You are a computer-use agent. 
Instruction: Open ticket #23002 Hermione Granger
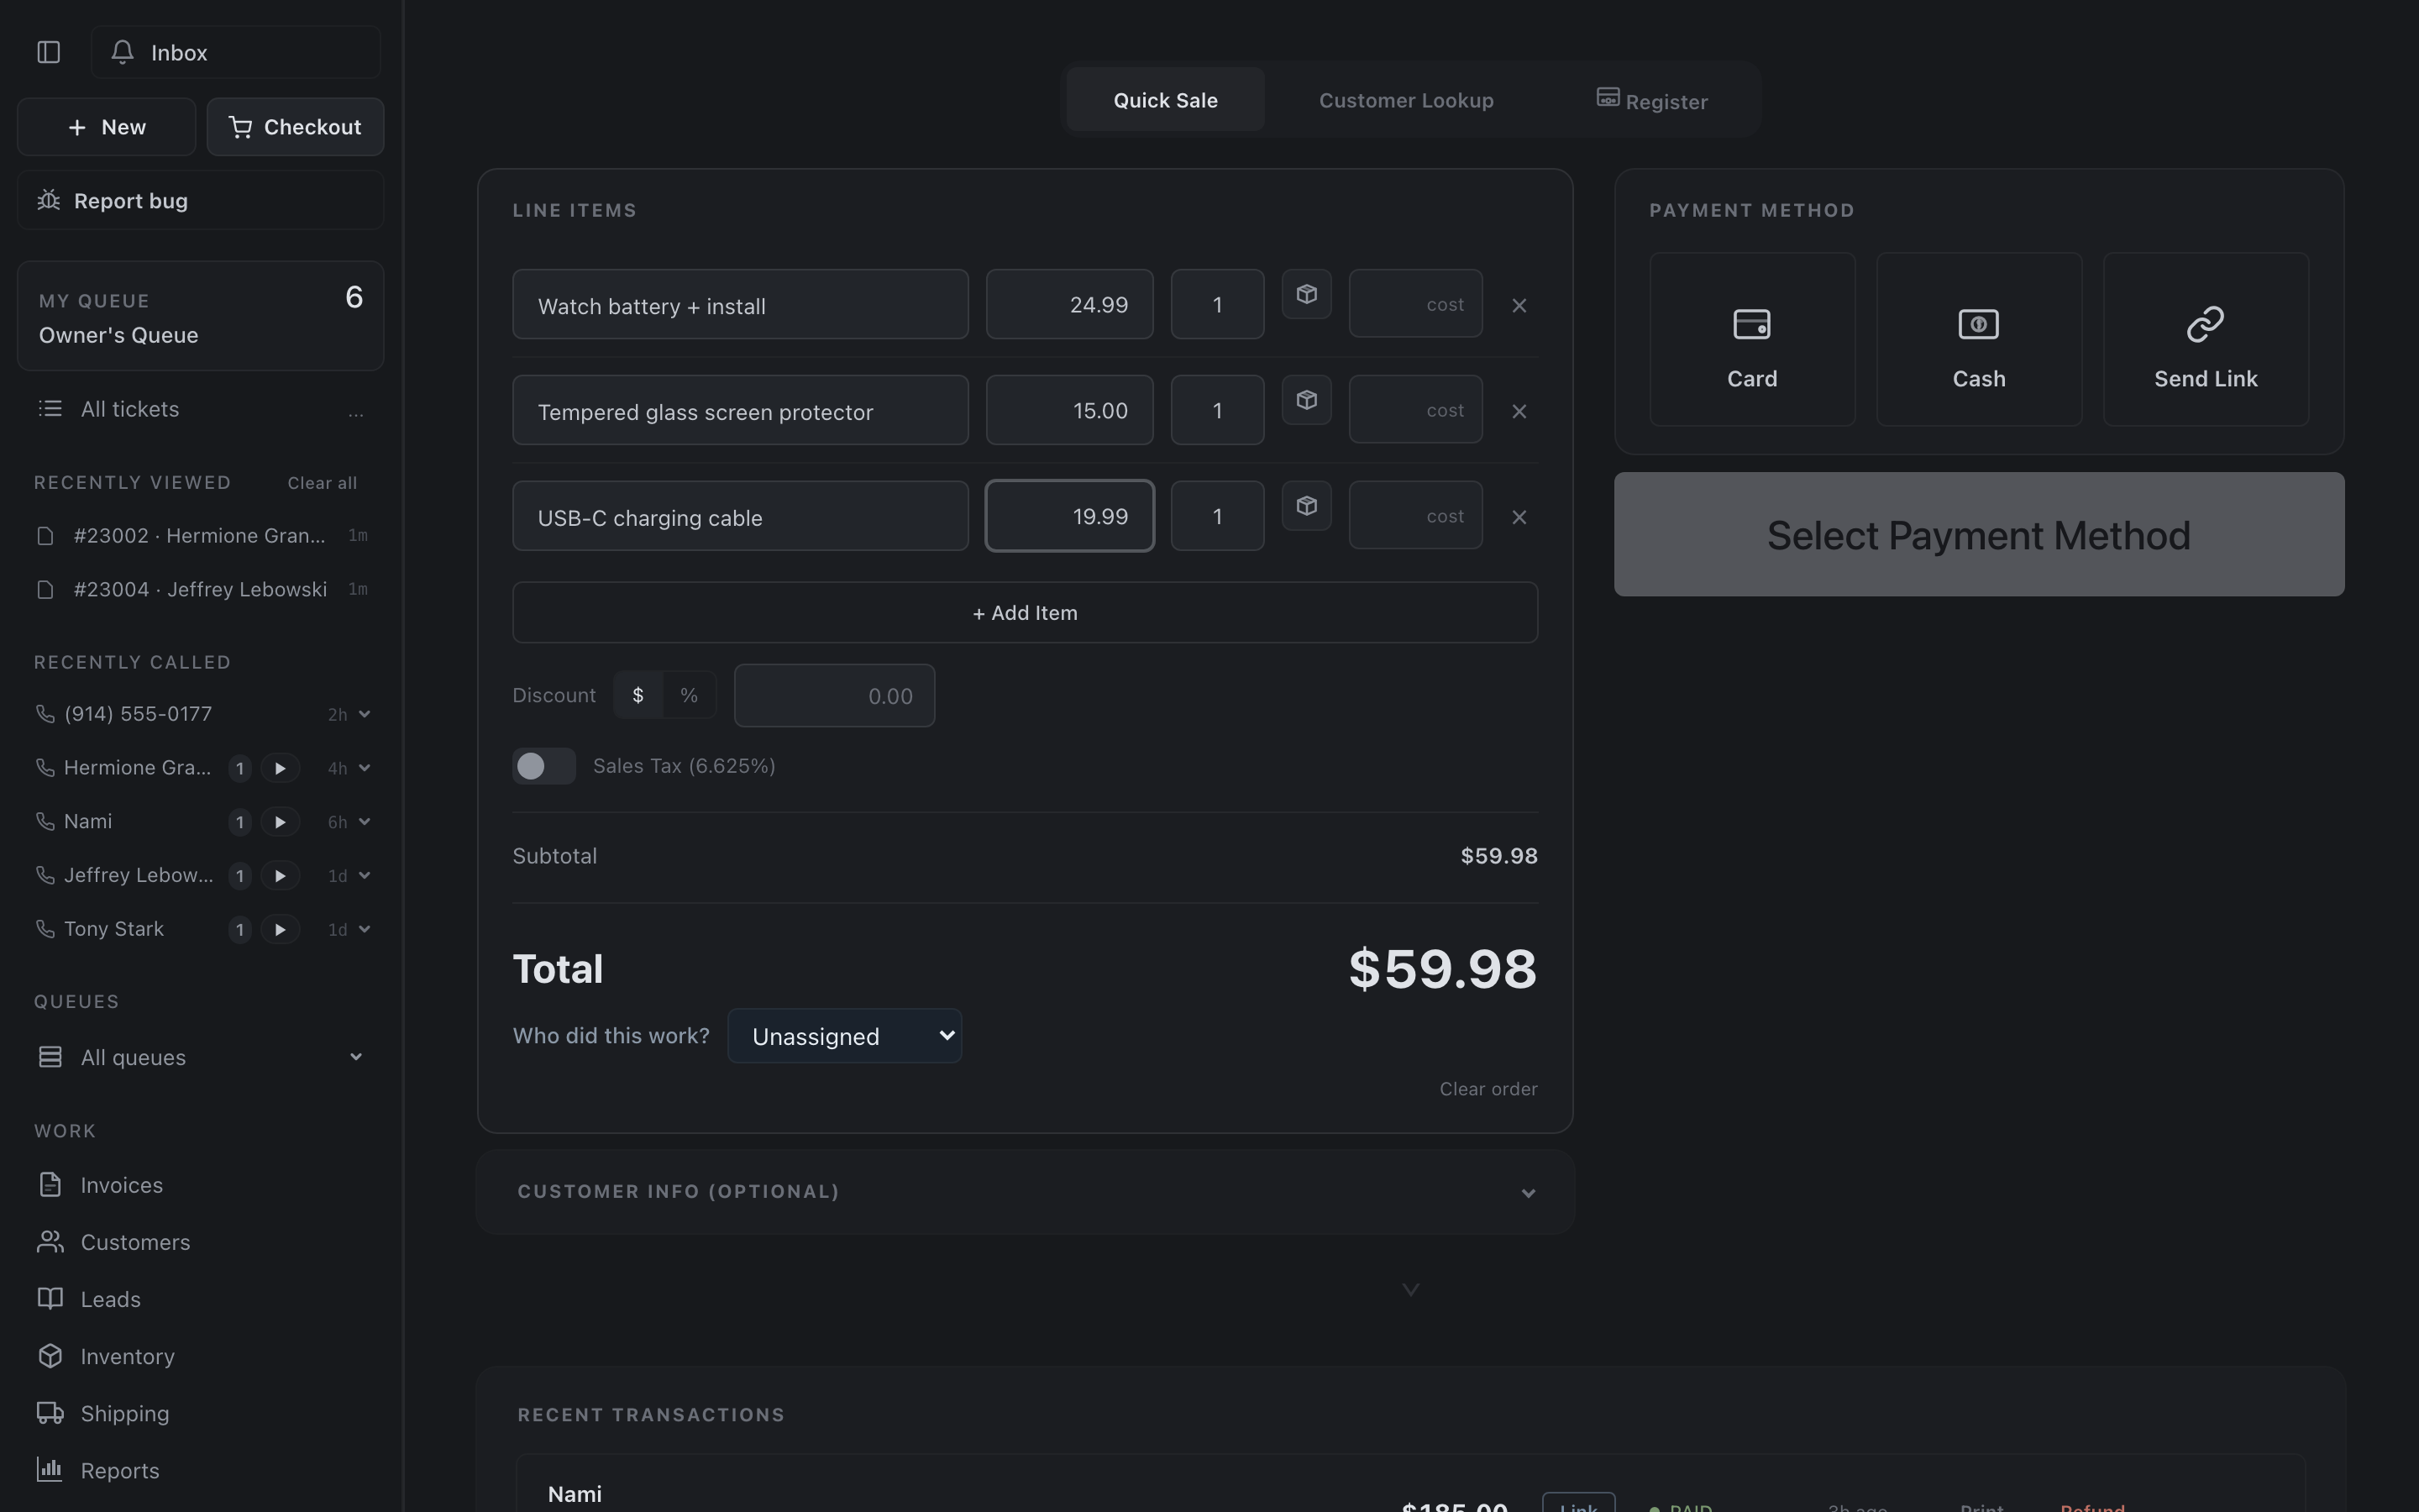click(200, 536)
